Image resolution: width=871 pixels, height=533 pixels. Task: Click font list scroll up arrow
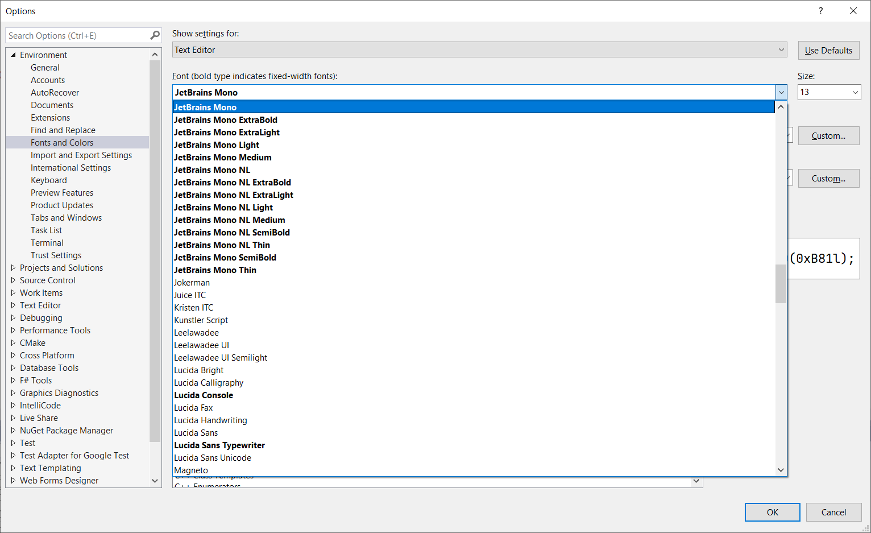[781, 106]
